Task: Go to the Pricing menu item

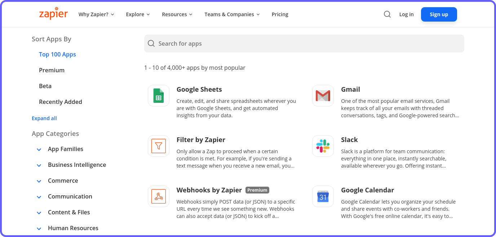Action: [280, 14]
